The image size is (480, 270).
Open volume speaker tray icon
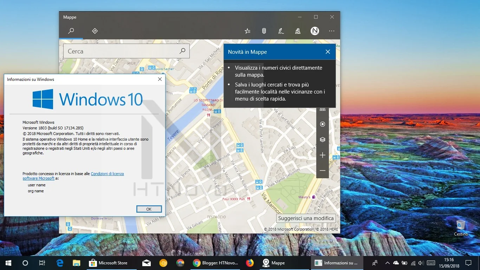pyautogui.click(x=421, y=263)
